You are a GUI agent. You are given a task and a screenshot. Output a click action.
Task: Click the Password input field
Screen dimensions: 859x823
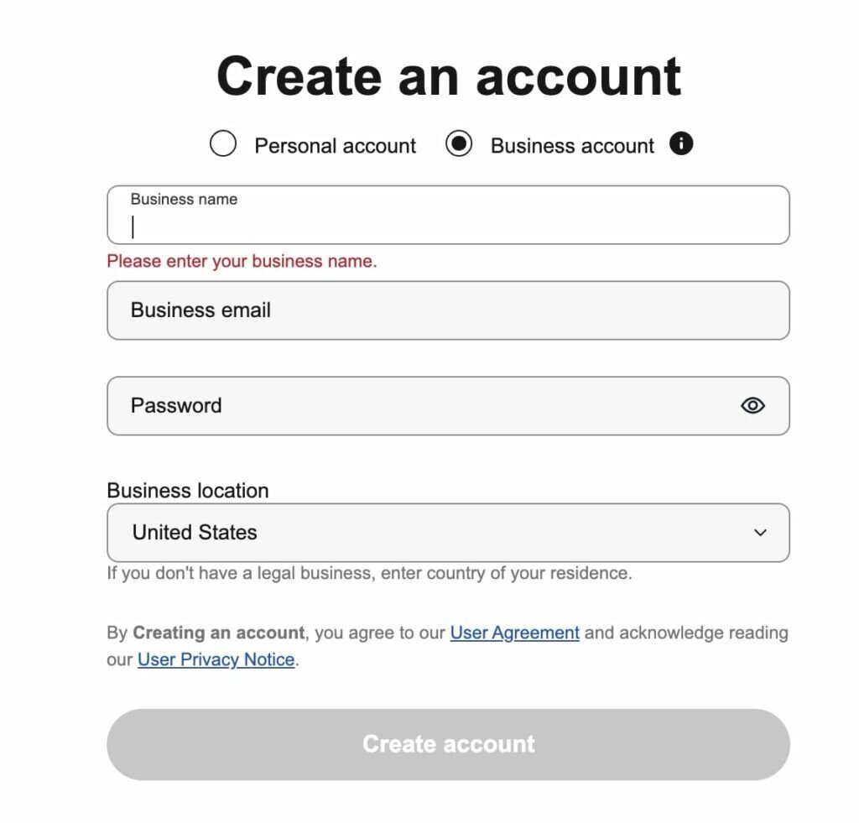click(377, 405)
